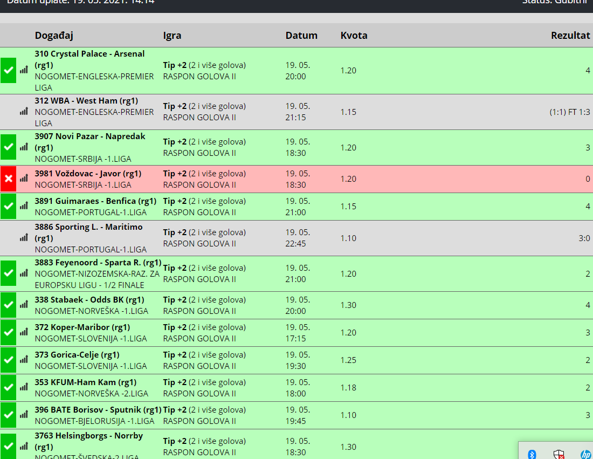Click the Kvota column header
The width and height of the screenshot is (593, 459).
point(354,36)
